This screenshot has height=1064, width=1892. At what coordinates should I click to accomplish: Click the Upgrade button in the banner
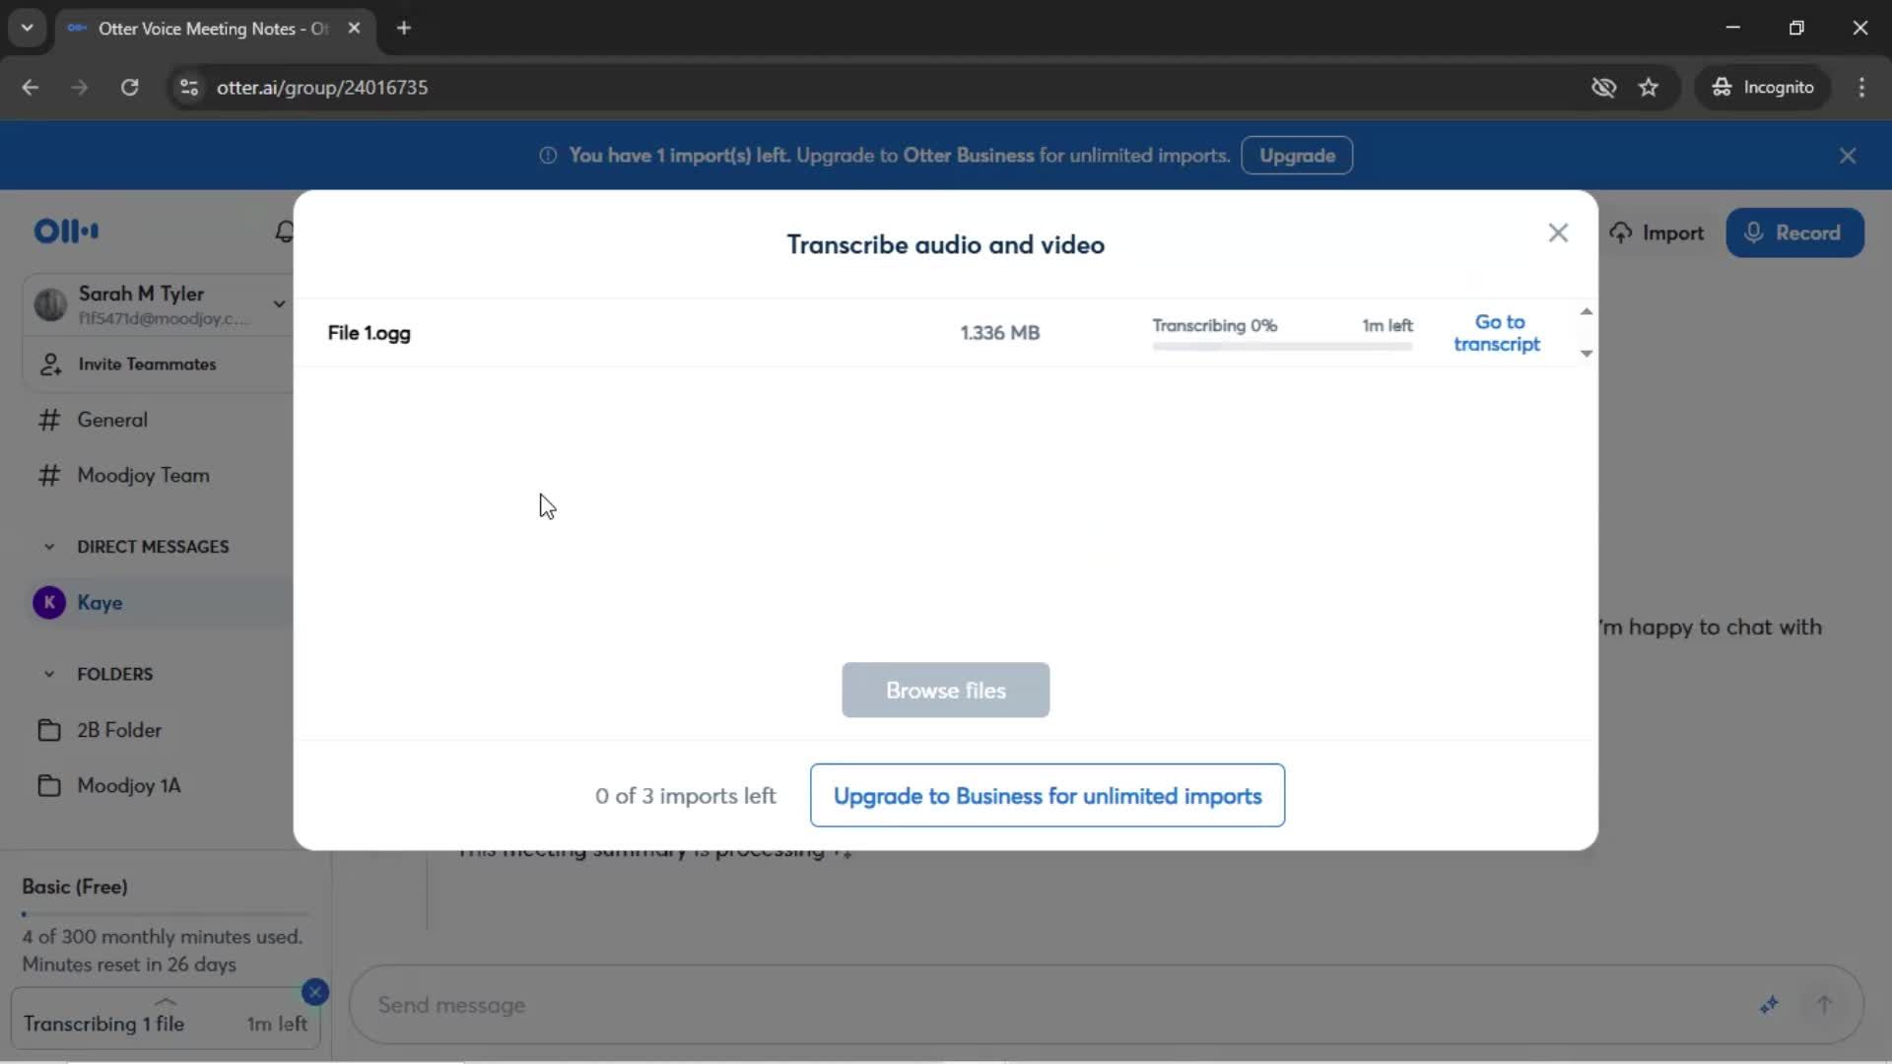[1297, 156]
